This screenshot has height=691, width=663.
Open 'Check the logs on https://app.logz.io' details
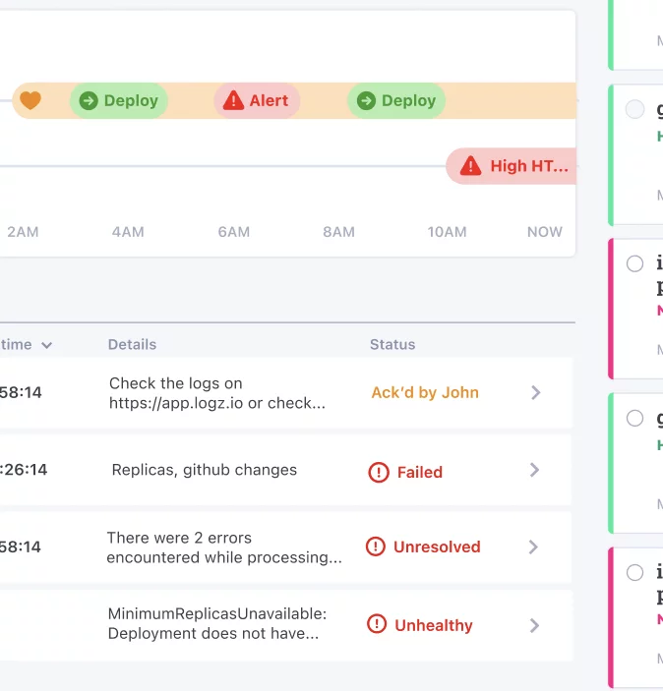click(217, 393)
